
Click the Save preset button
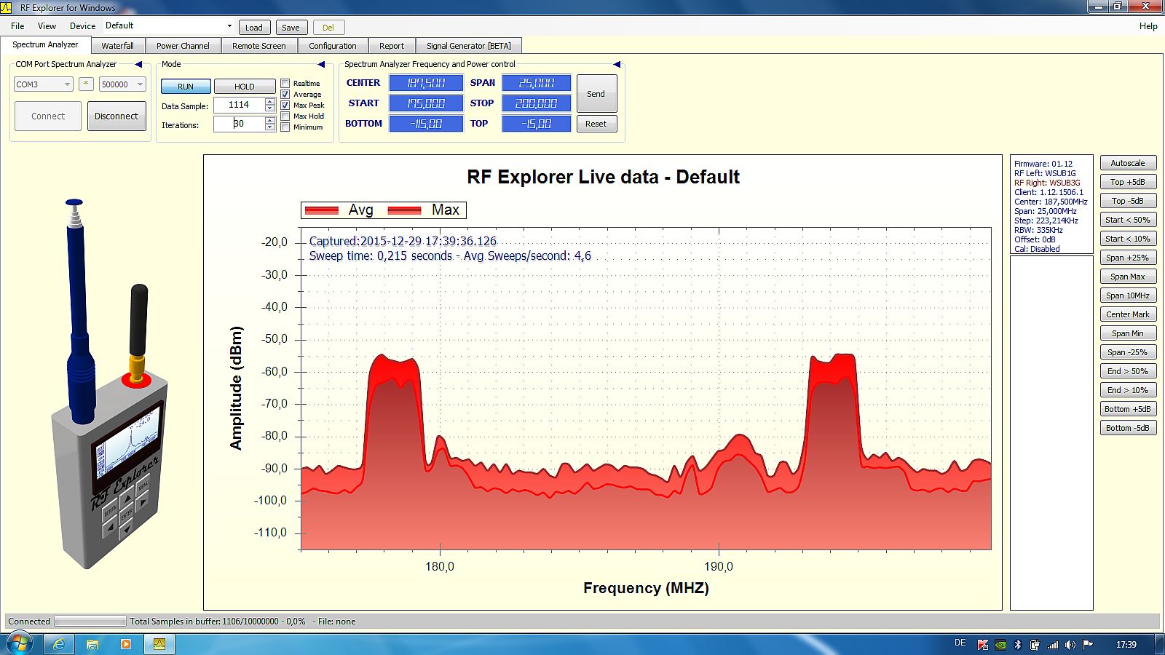tap(291, 28)
